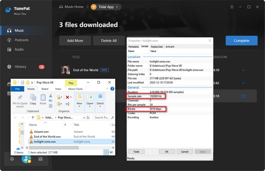Viewport: 265px width, 171px height.
Task: Switch Explorer to large icons view
Action: click(x=111, y=152)
